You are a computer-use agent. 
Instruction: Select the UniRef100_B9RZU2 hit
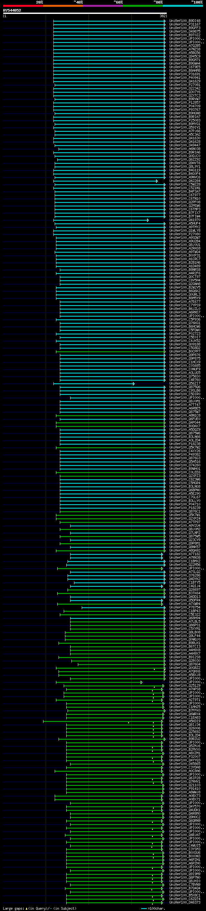coord(184,738)
